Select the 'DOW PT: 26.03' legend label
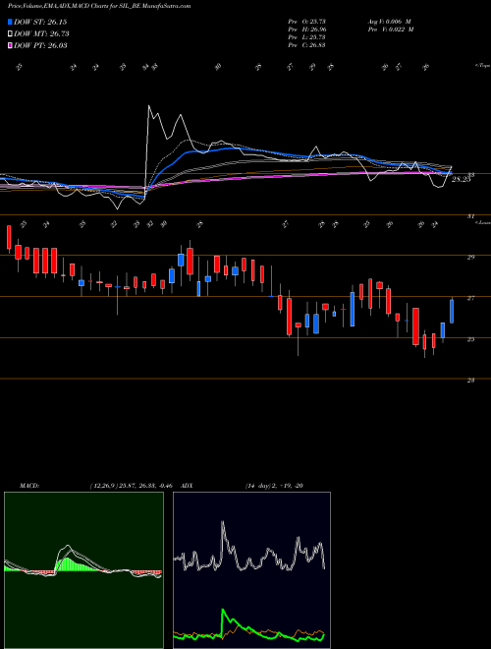 40,45
